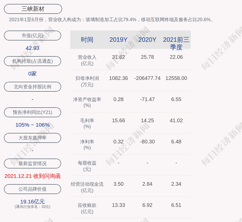The image size is (242, 222).
Task: Click the 应收账款(亿元) row label
Action: pos(87,208)
